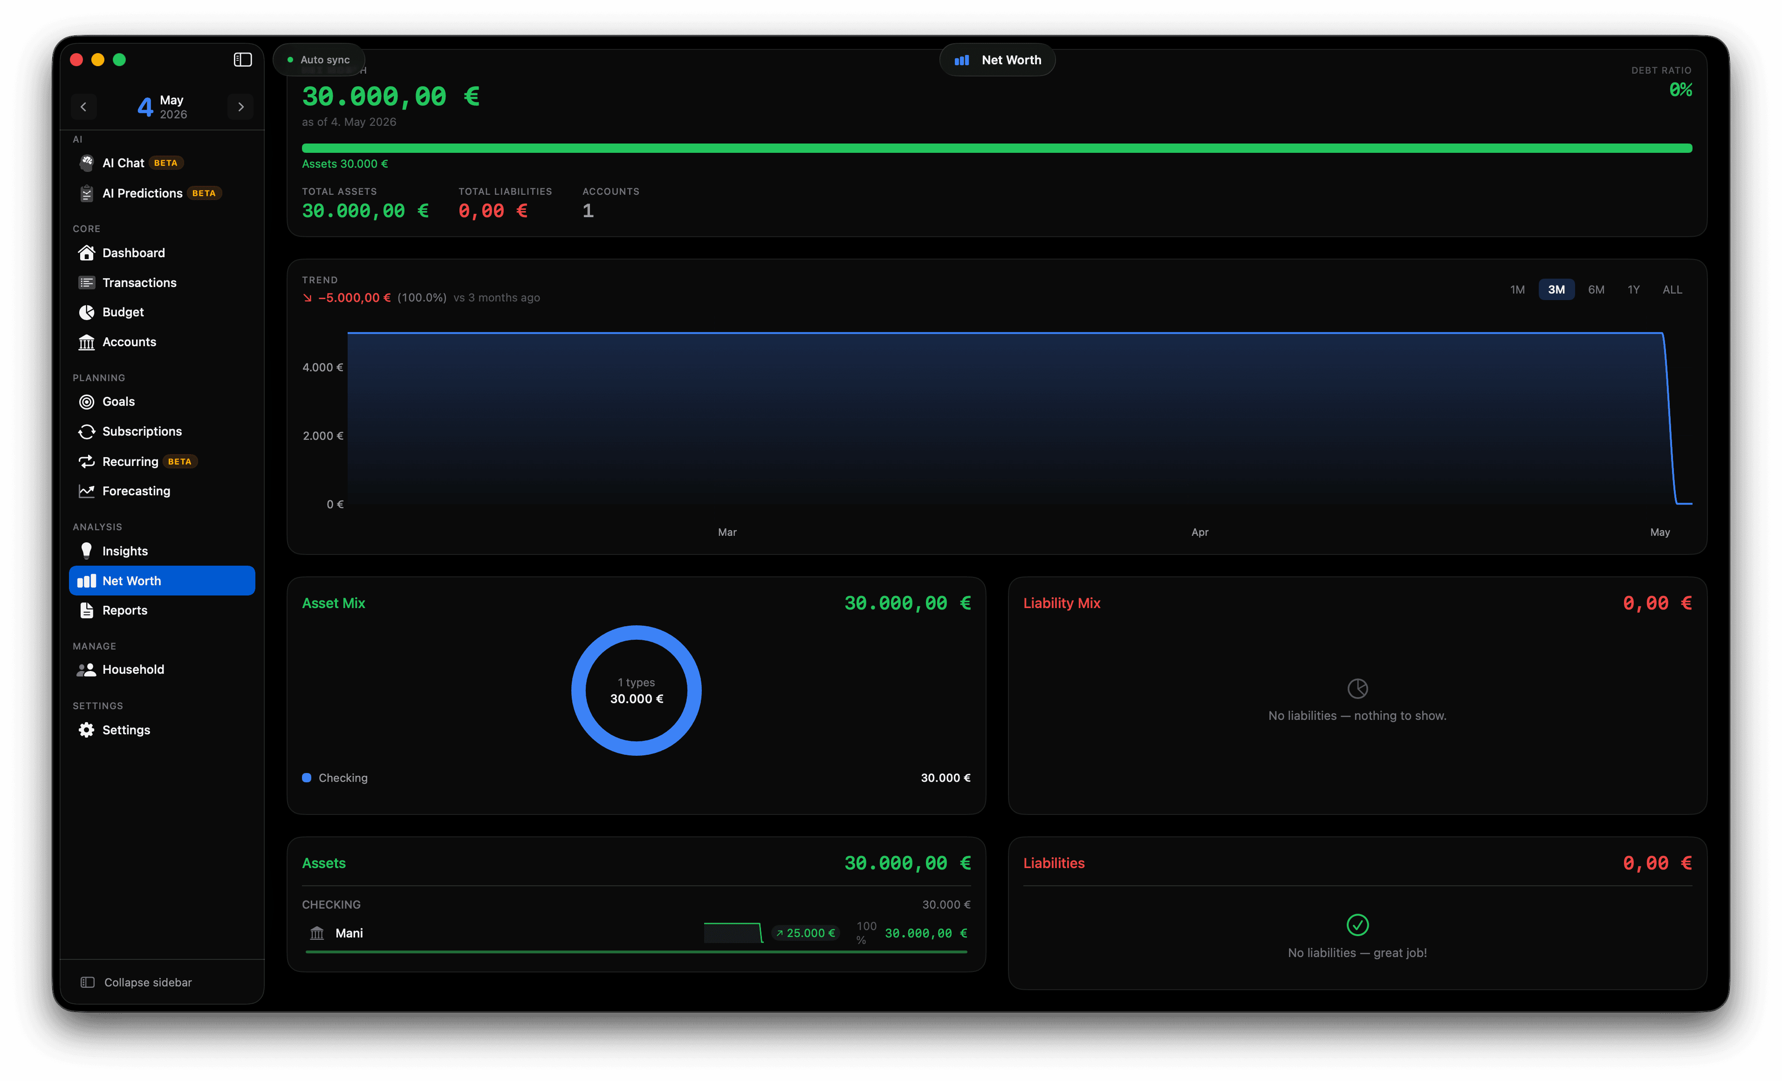Select the 1Y trend range

[x=1634, y=289]
